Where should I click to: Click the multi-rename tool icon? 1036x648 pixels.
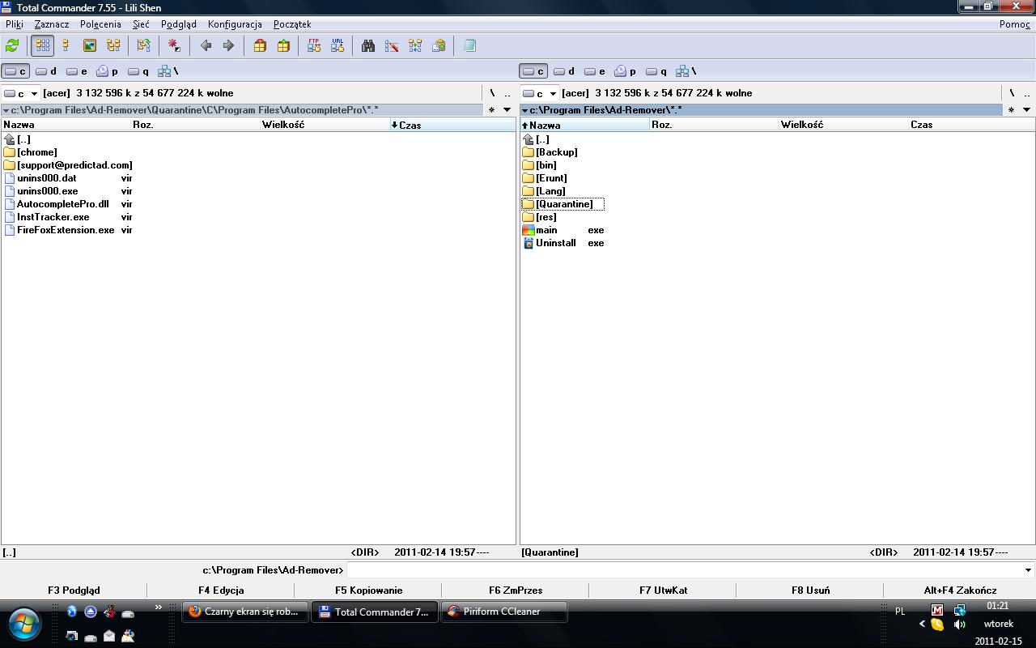coord(392,46)
